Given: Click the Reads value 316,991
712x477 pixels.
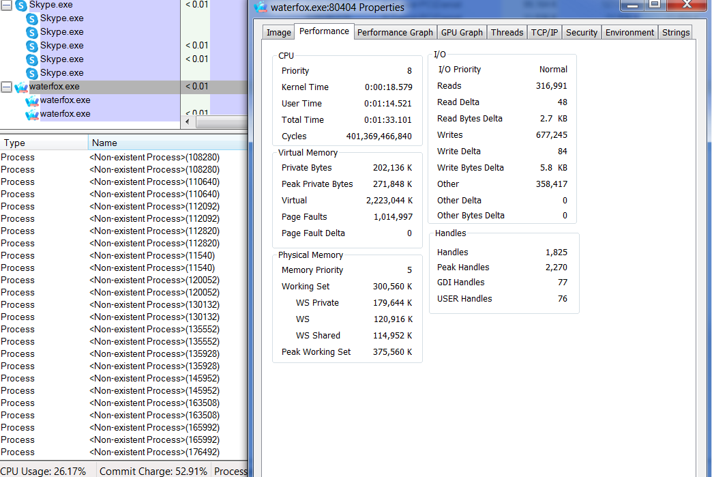Looking at the screenshot, I should (x=551, y=86).
